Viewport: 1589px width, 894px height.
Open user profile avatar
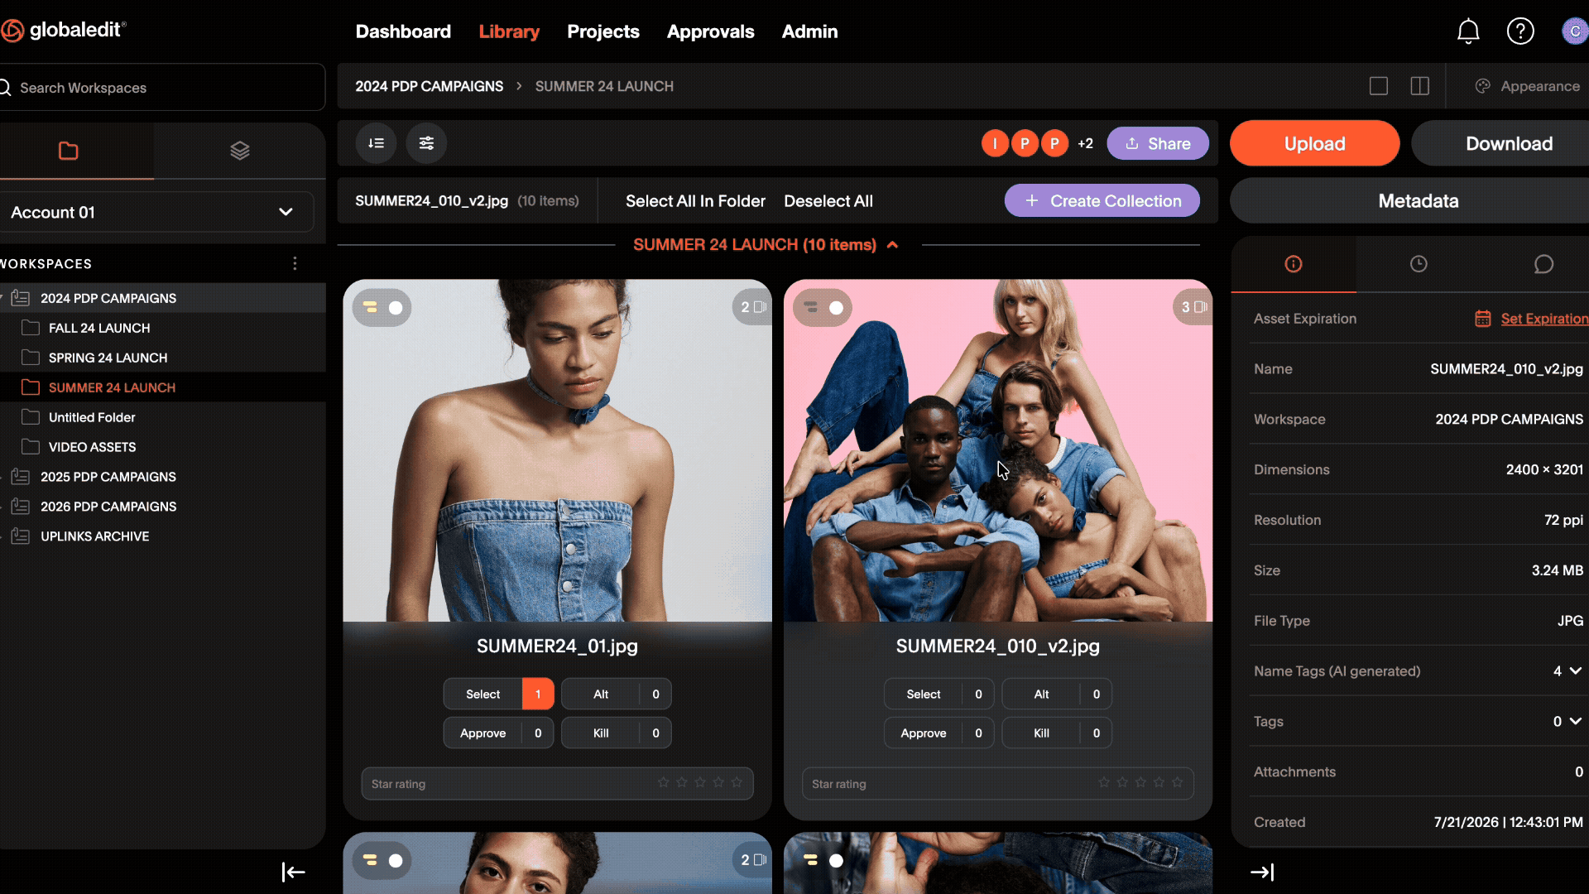[x=1574, y=31]
